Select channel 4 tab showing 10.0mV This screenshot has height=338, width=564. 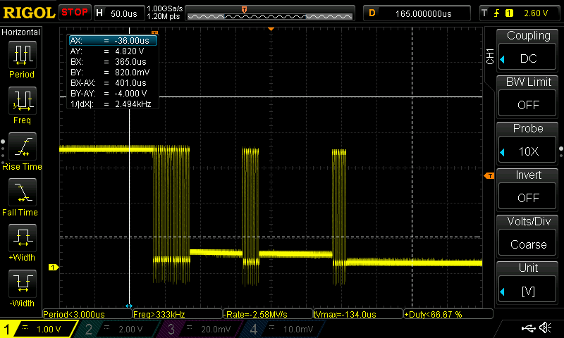click(x=283, y=329)
